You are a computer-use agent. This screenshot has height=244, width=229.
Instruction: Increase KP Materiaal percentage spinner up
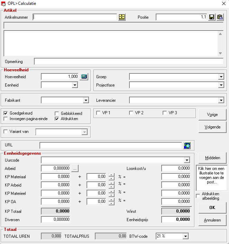[111, 175]
